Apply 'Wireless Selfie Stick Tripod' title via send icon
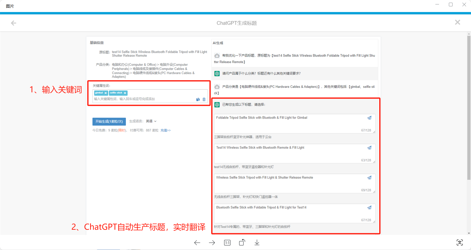The width and height of the screenshot is (471, 250). tap(369, 178)
